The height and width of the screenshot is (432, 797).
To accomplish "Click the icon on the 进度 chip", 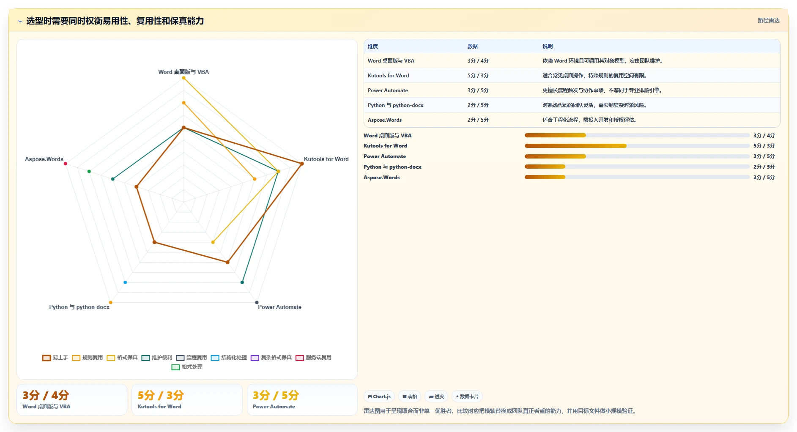I will pos(431,397).
